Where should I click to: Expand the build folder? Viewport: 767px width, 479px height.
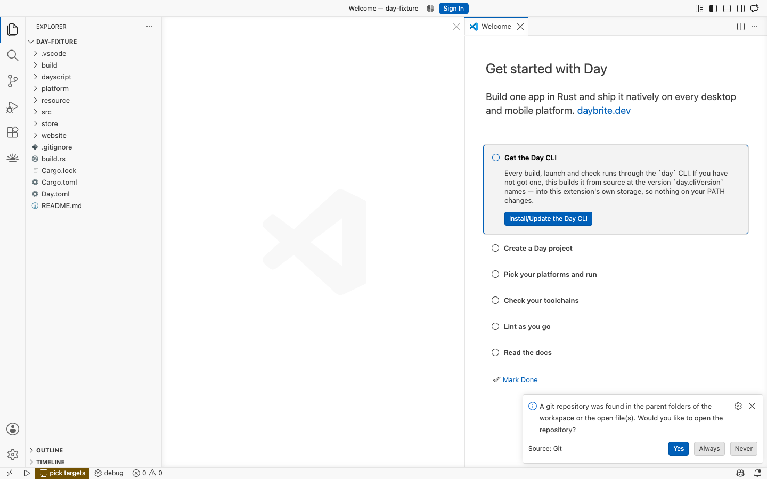(x=93, y=65)
